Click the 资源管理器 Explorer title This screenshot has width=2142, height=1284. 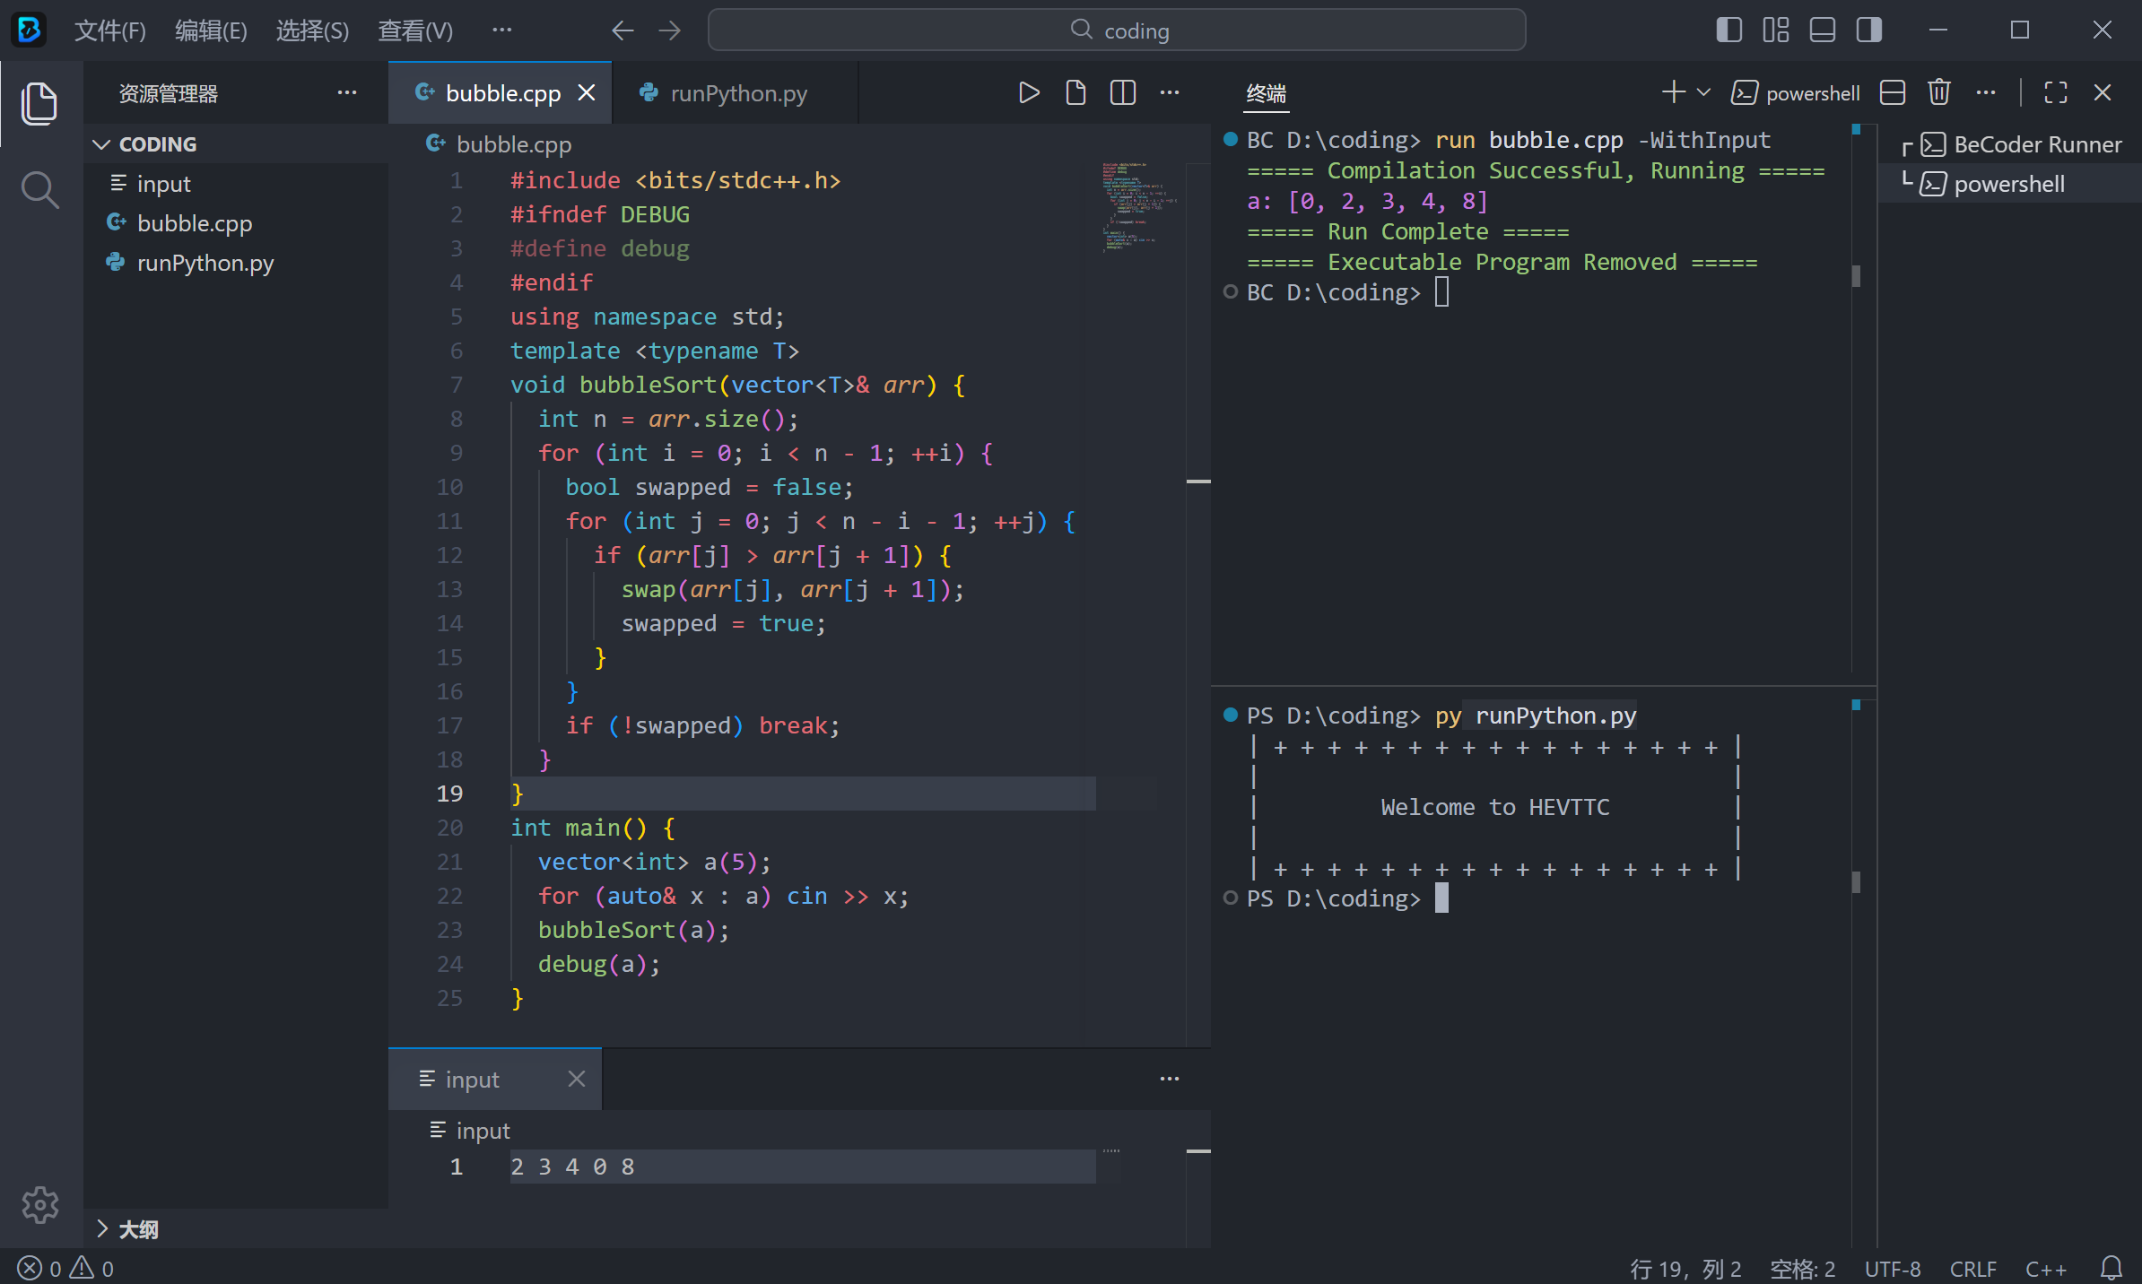tap(169, 93)
